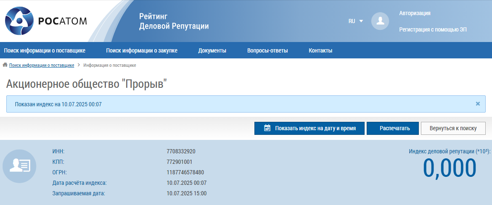Click the home icon in breadcrumb
This screenshot has width=492, height=205.
click(5, 65)
